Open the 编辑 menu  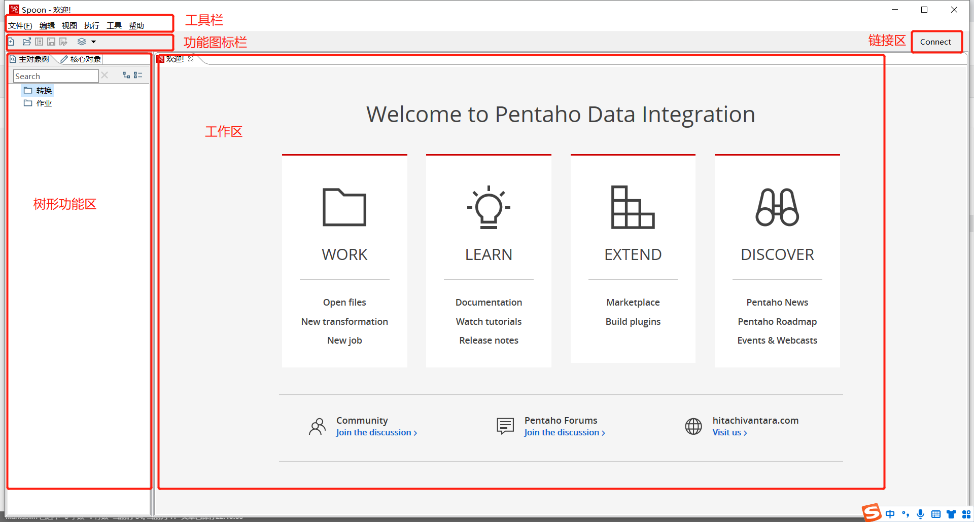[47, 26]
